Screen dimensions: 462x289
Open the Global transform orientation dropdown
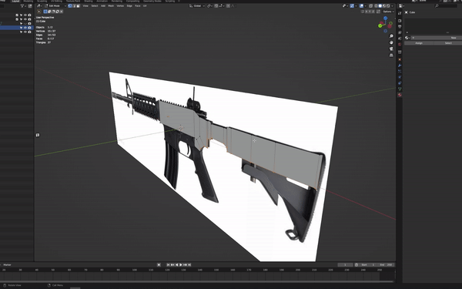197,6
